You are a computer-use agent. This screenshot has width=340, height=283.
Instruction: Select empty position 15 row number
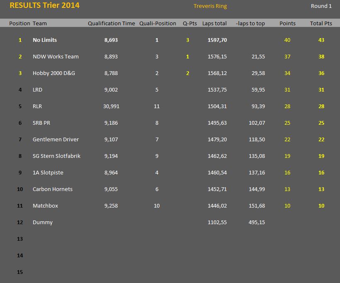click(x=20, y=272)
